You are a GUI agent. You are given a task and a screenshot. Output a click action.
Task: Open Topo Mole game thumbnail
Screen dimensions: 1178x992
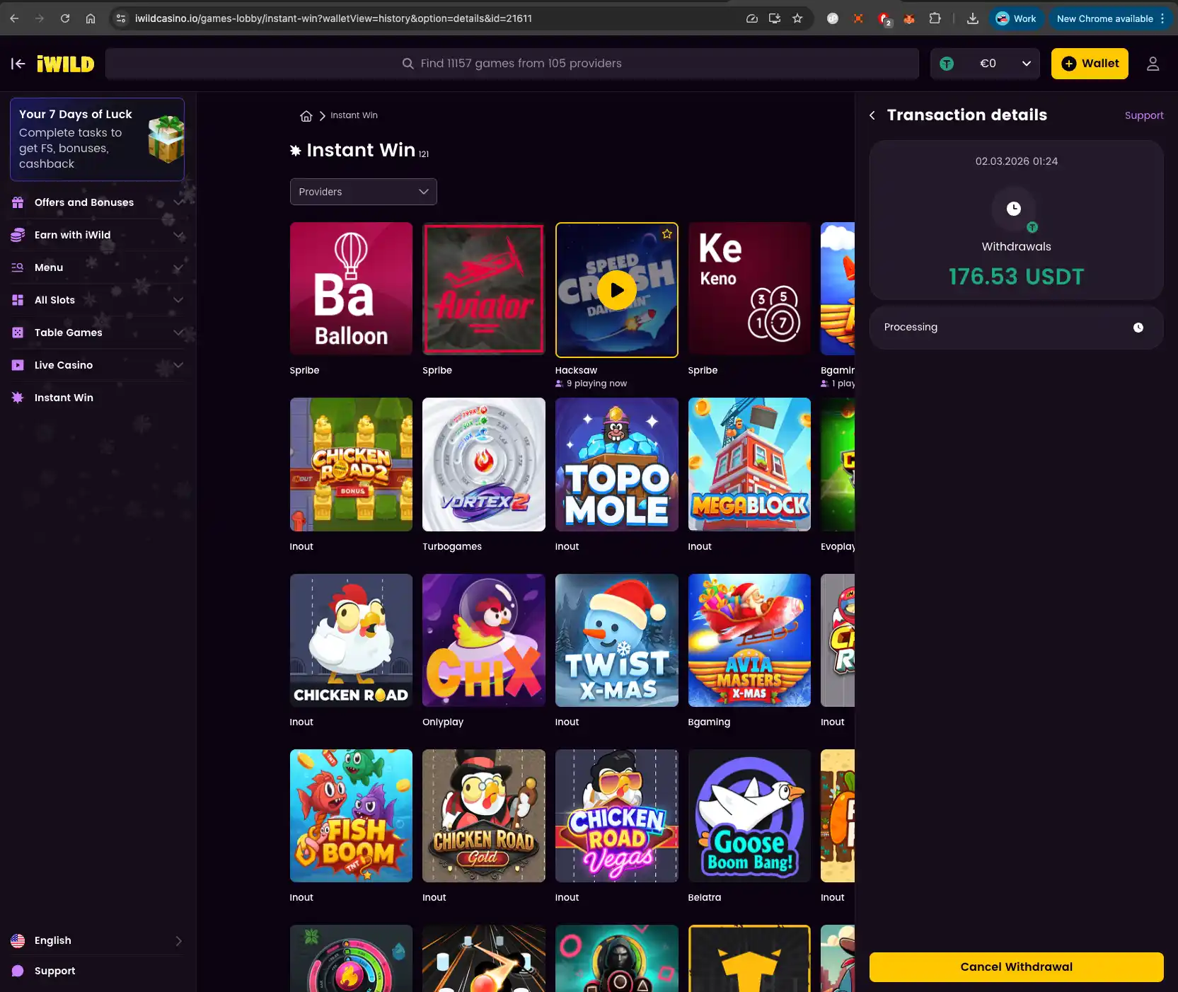point(617,464)
